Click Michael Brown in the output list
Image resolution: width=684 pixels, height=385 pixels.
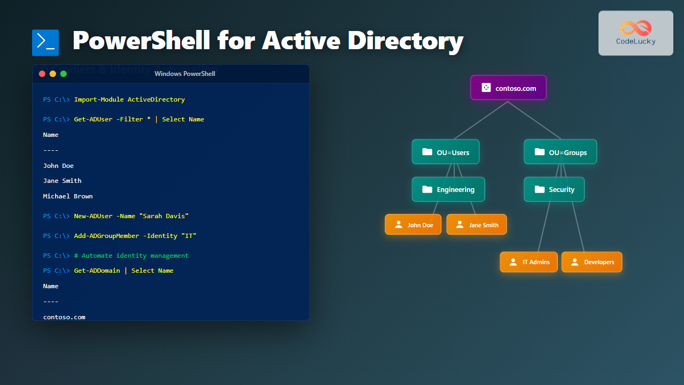68,196
